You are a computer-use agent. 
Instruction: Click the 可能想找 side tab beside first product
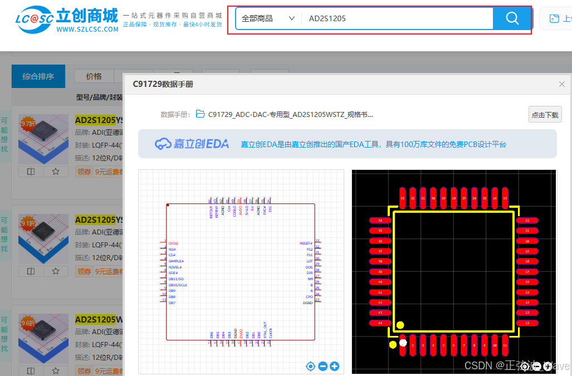[4, 135]
